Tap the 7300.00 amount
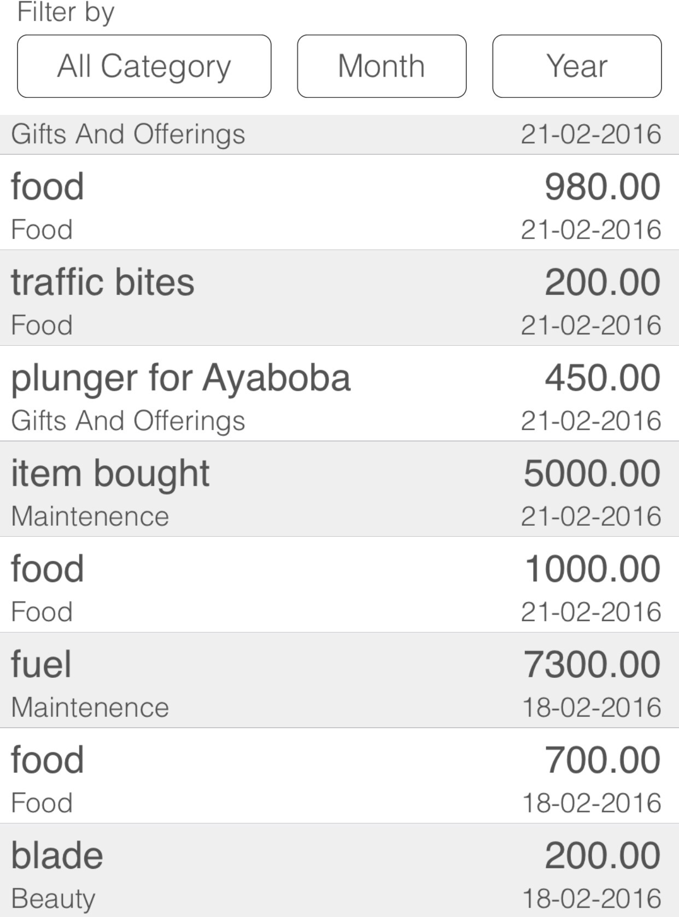 click(592, 664)
